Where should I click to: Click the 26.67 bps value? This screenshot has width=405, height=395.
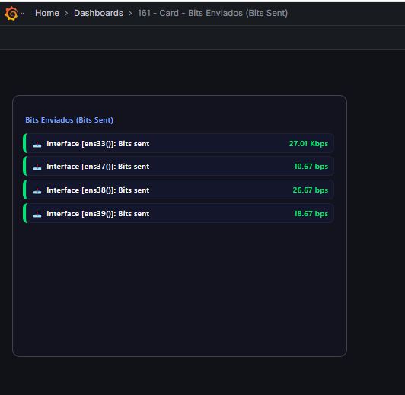[x=310, y=190]
